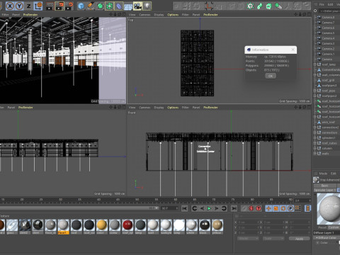Viewport: 340px width, 255px height.
Task: Click Render to Picture Viewer icon
Action: [x=59, y=6]
